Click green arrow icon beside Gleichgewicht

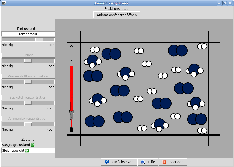(27, 151)
